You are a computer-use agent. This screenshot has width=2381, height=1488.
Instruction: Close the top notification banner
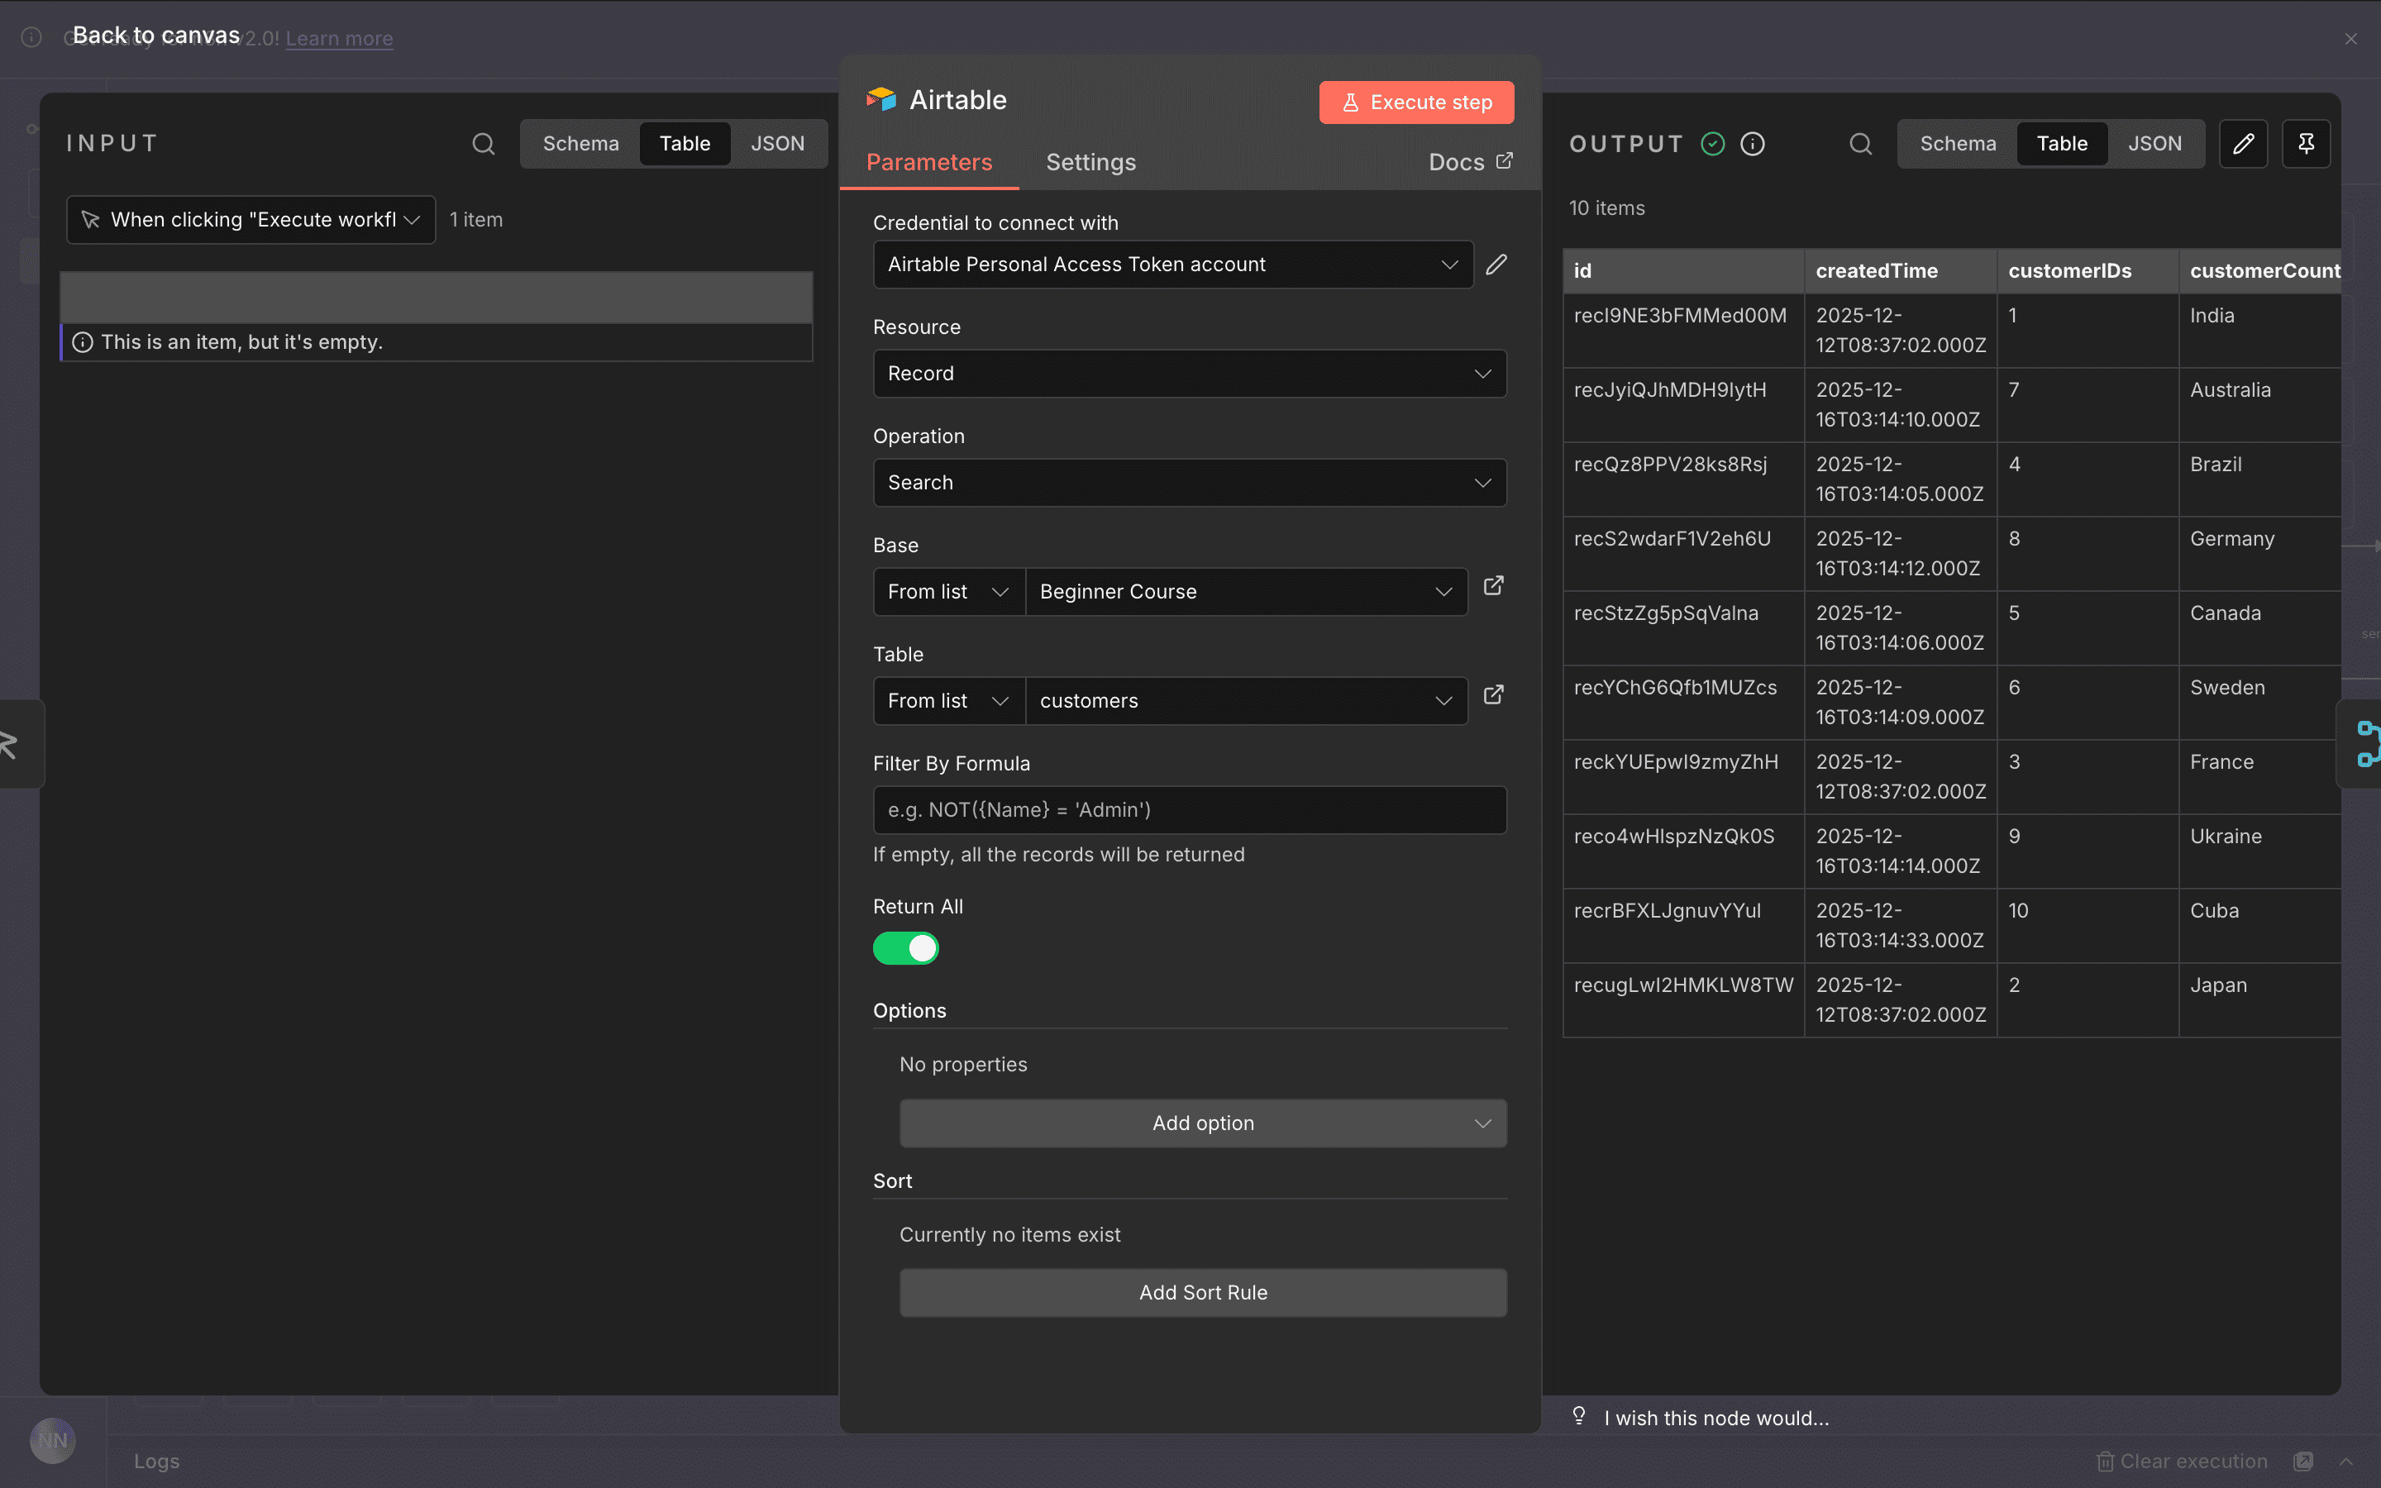click(x=2350, y=40)
